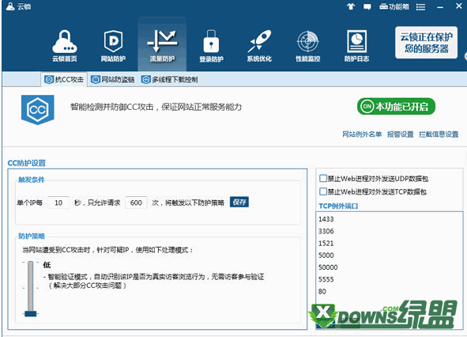The width and height of the screenshot is (467, 337).
Task: Click the 保存 button
Action: pyautogui.click(x=239, y=203)
